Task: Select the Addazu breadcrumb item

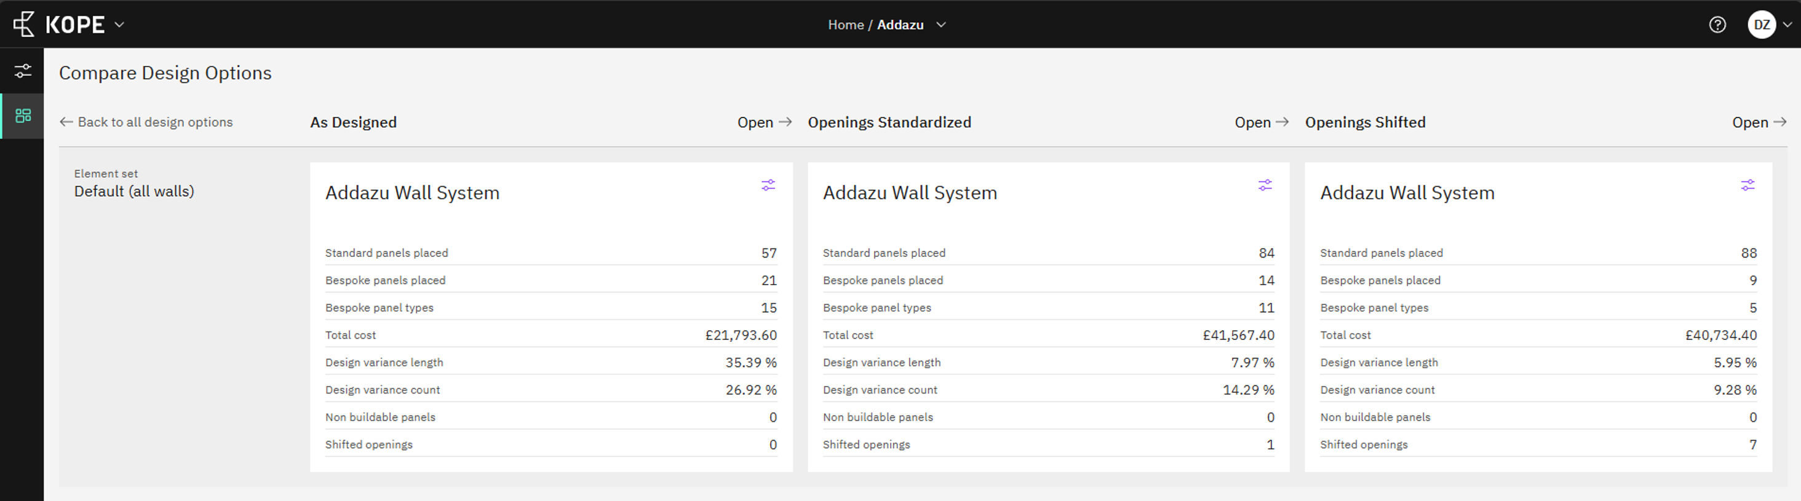Action: 900,25
